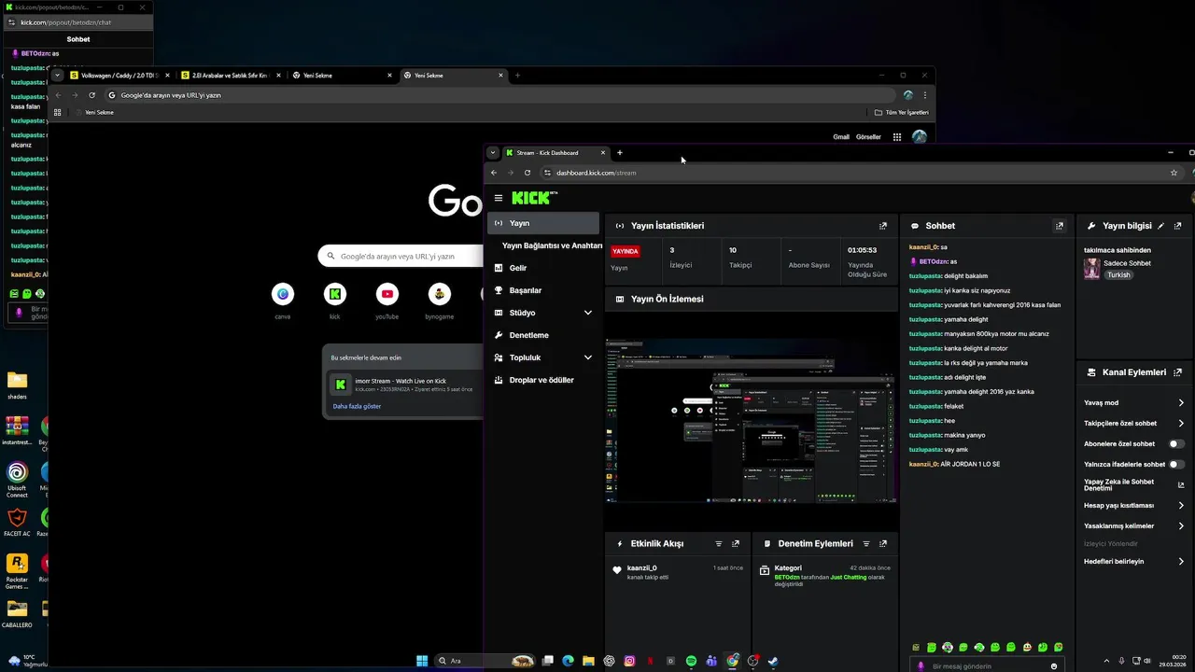The height and width of the screenshot is (672, 1195).
Task: Expand the Topluluk sidebar section
Action: coord(588,357)
